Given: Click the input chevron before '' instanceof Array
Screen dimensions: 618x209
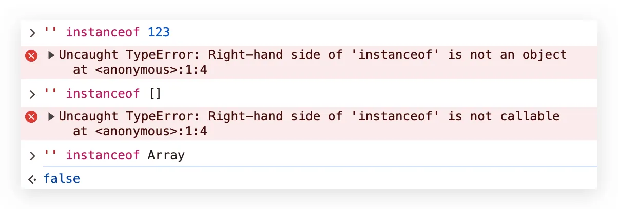Looking at the screenshot, I should pos(32,155).
